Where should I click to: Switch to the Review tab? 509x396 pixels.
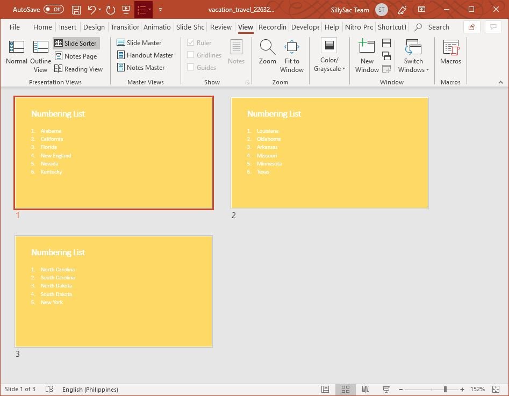(x=221, y=27)
